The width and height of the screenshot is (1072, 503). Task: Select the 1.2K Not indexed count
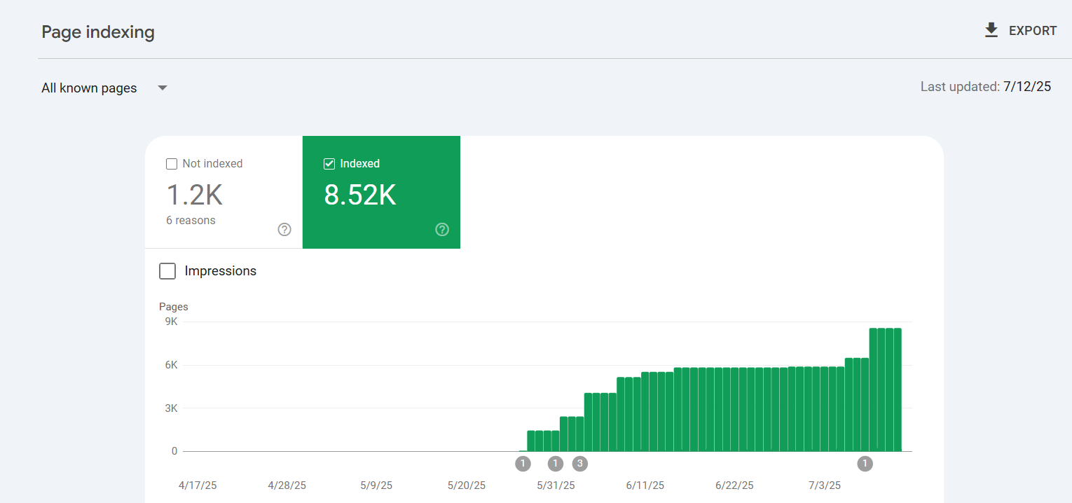(194, 195)
